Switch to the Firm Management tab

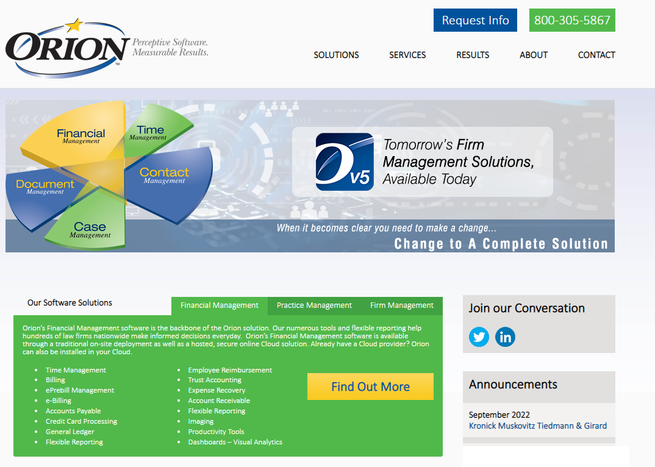point(402,305)
